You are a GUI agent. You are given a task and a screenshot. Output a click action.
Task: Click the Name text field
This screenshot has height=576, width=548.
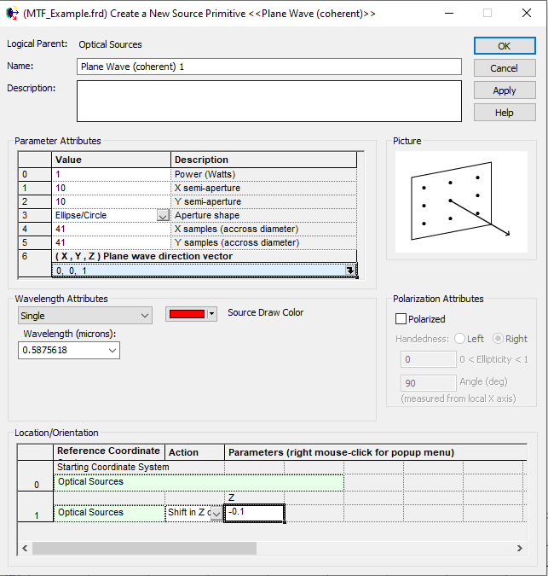coord(268,67)
